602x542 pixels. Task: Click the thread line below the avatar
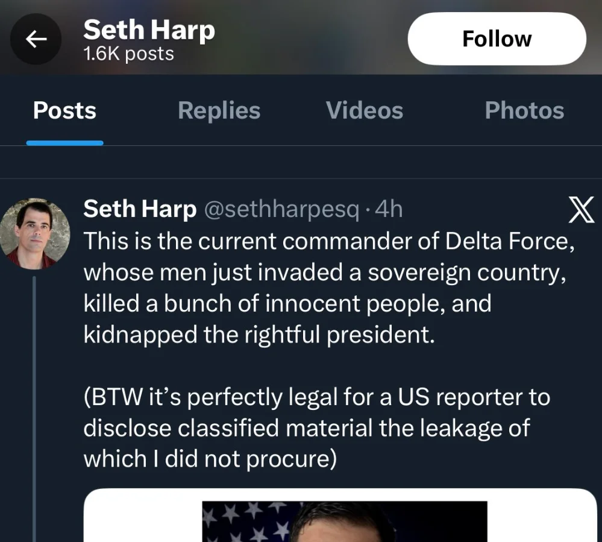pyautogui.click(x=34, y=410)
